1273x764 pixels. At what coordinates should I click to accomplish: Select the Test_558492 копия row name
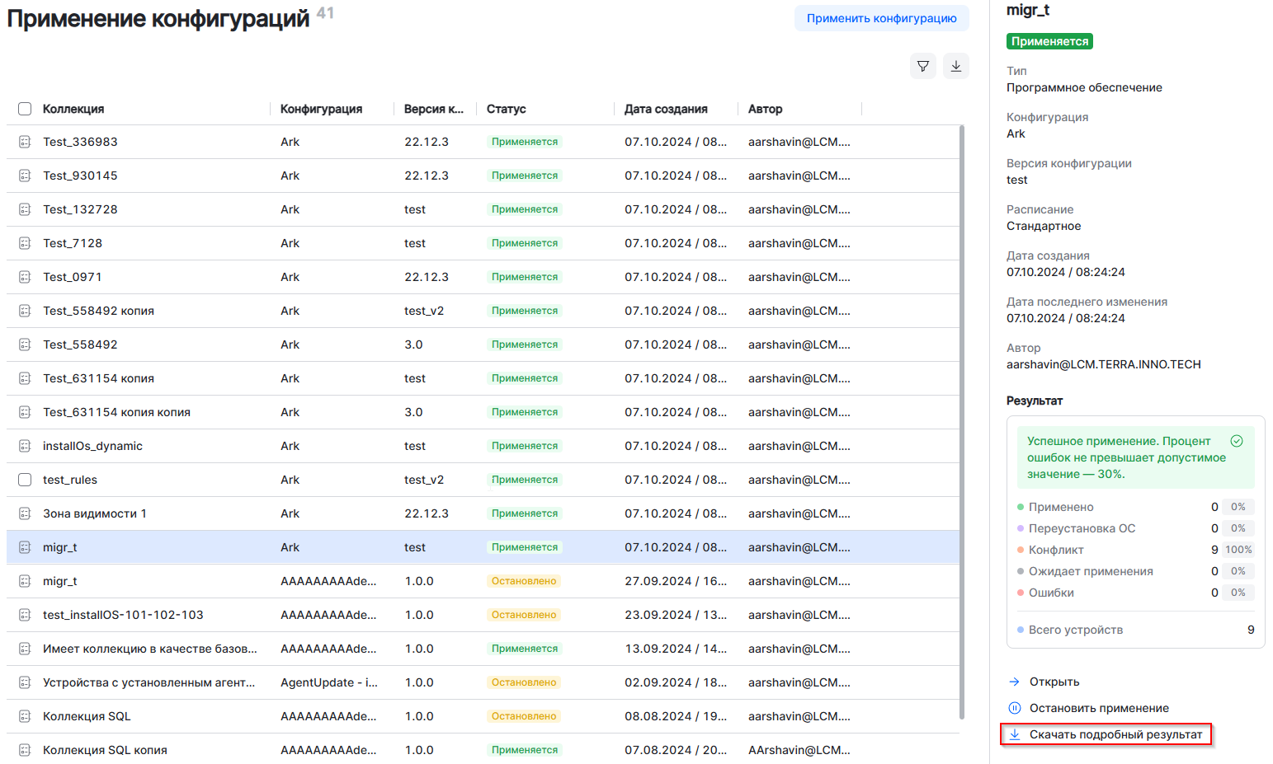98,311
